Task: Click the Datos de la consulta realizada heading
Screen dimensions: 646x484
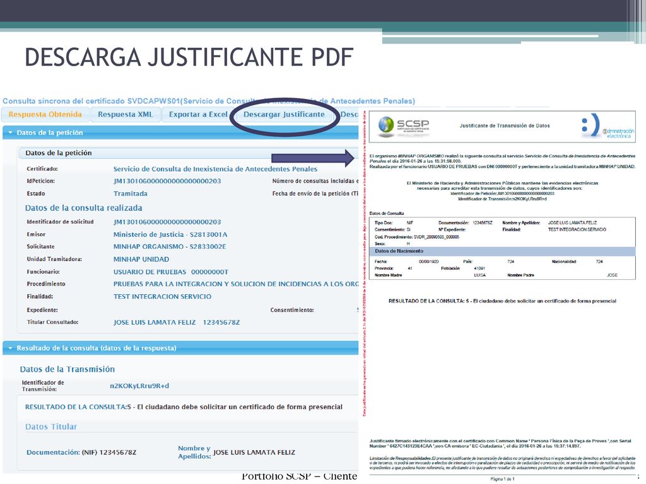Action: (84, 208)
